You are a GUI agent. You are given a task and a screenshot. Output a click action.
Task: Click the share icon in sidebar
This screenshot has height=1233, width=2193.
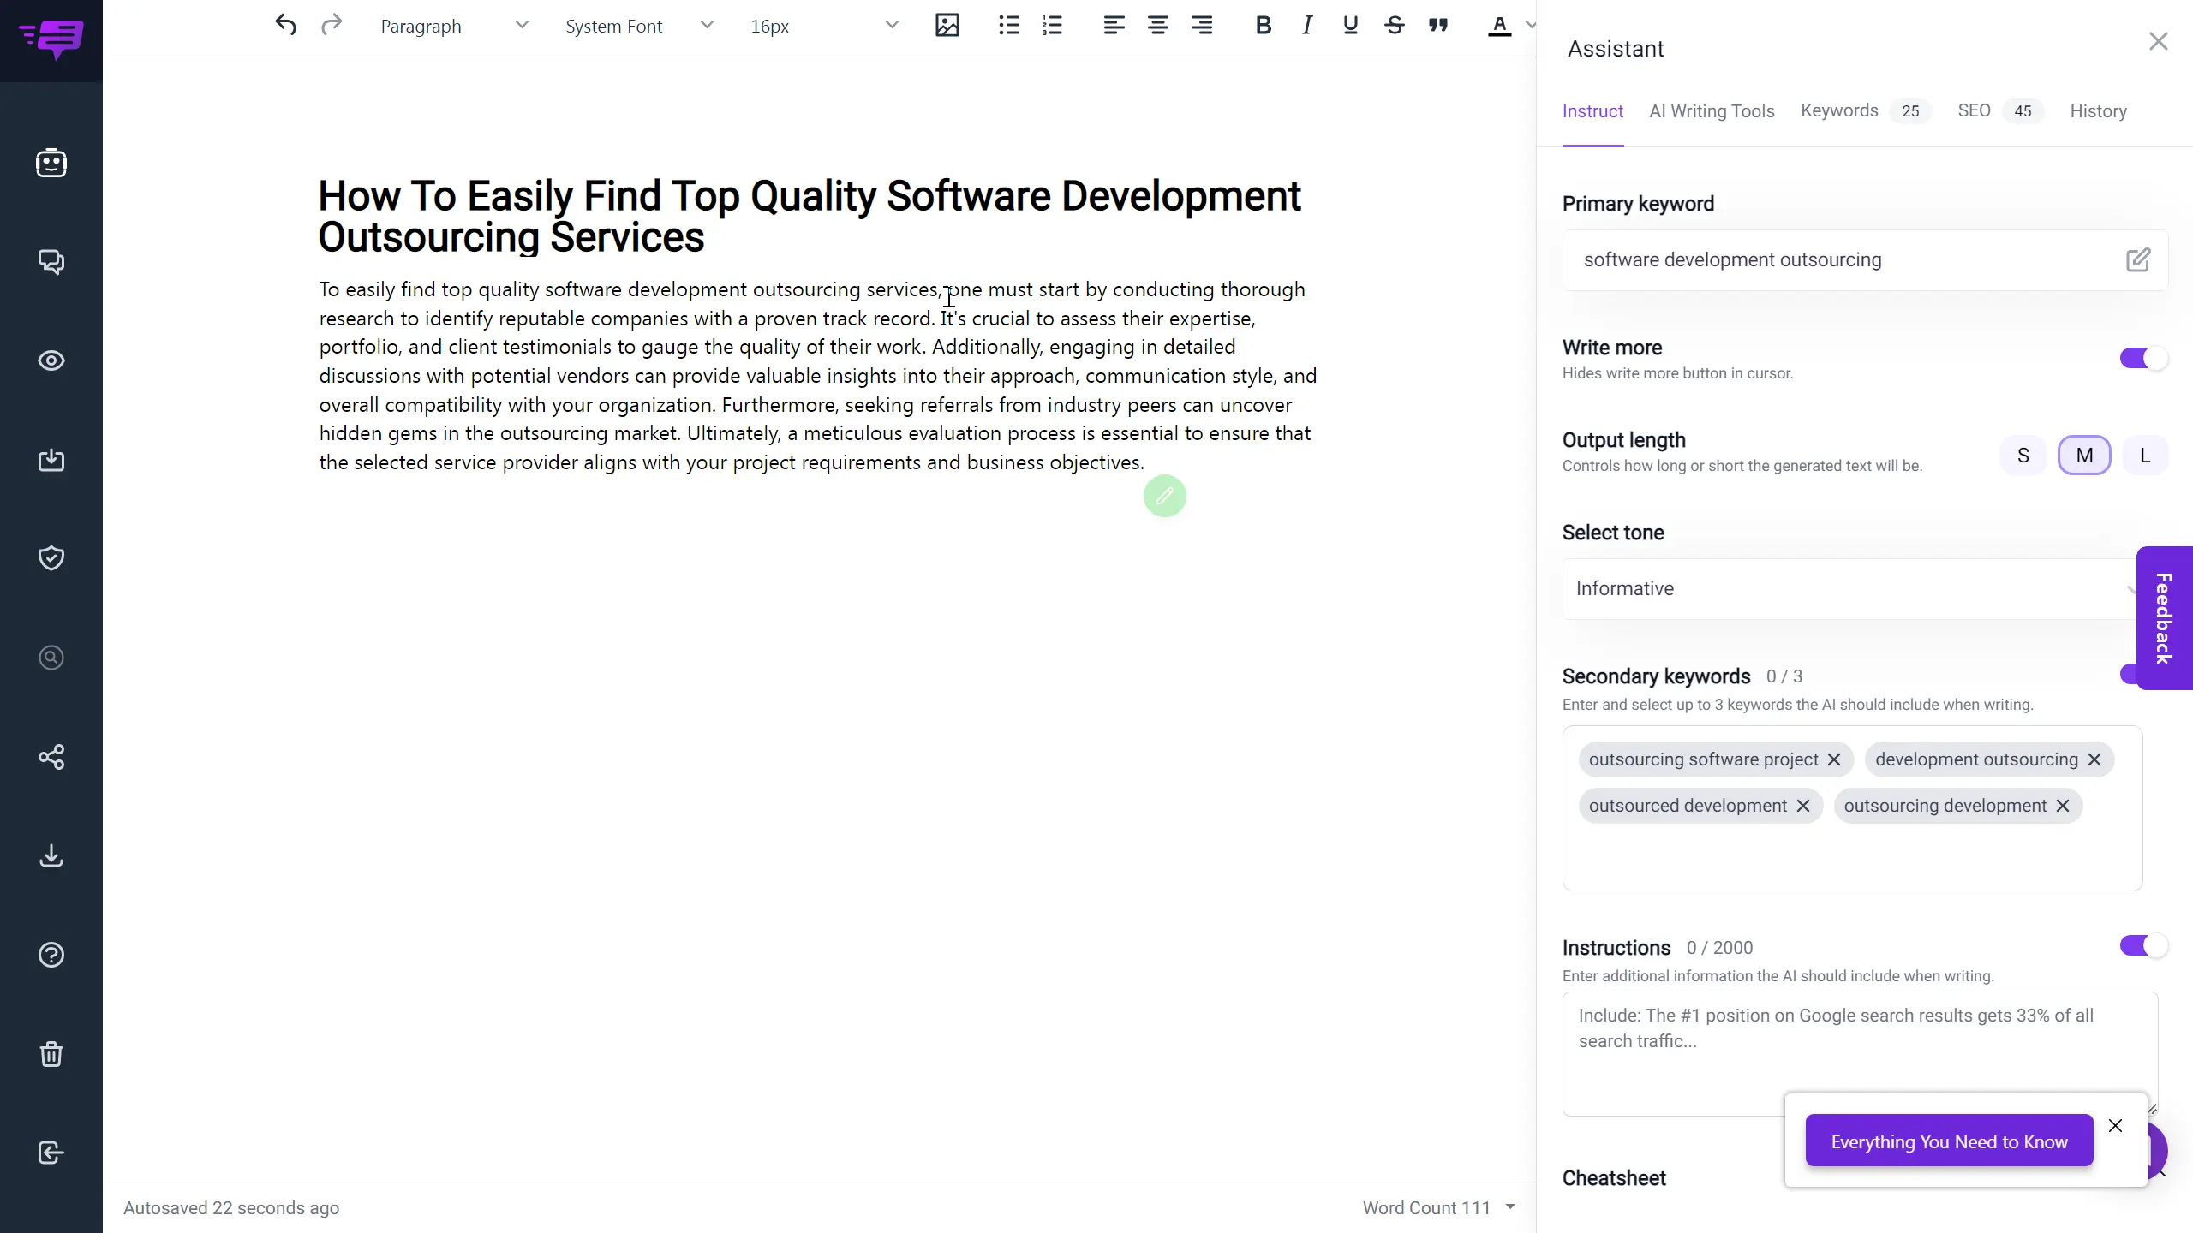click(x=51, y=757)
